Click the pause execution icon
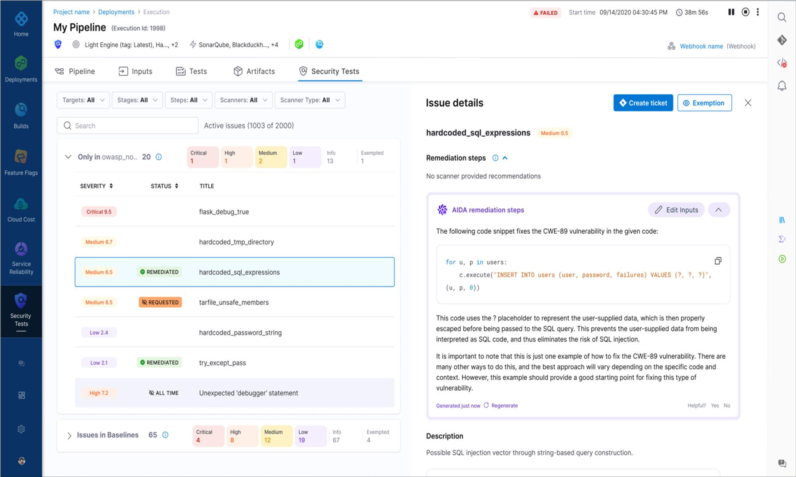 [731, 12]
